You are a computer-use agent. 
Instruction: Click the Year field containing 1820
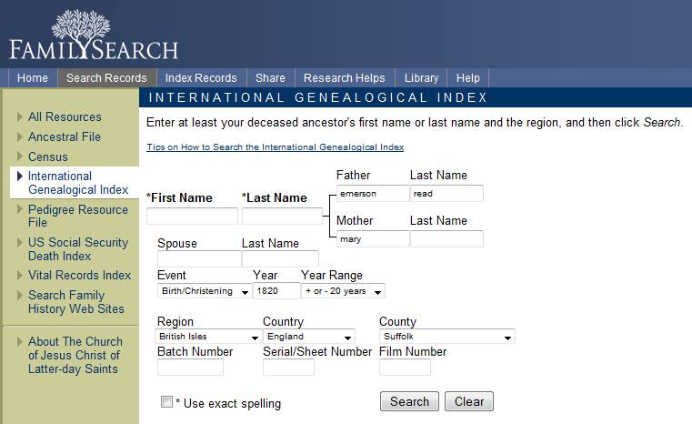tap(276, 291)
